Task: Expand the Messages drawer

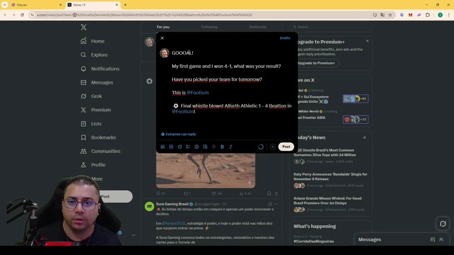Action: [441, 240]
